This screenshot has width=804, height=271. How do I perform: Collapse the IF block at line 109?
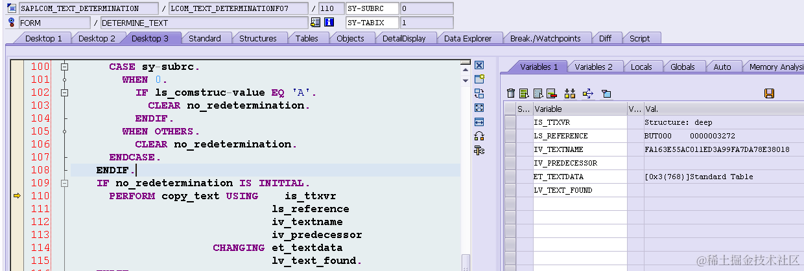coord(64,183)
